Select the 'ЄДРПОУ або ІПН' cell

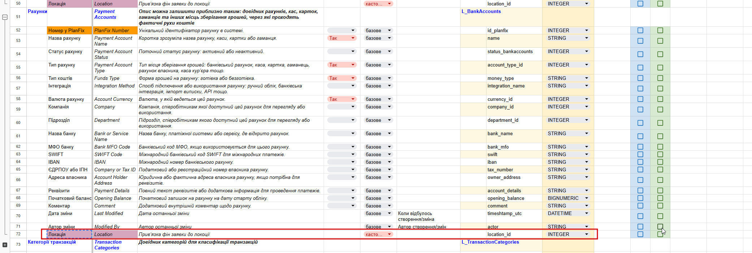pyautogui.click(x=69, y=170)
